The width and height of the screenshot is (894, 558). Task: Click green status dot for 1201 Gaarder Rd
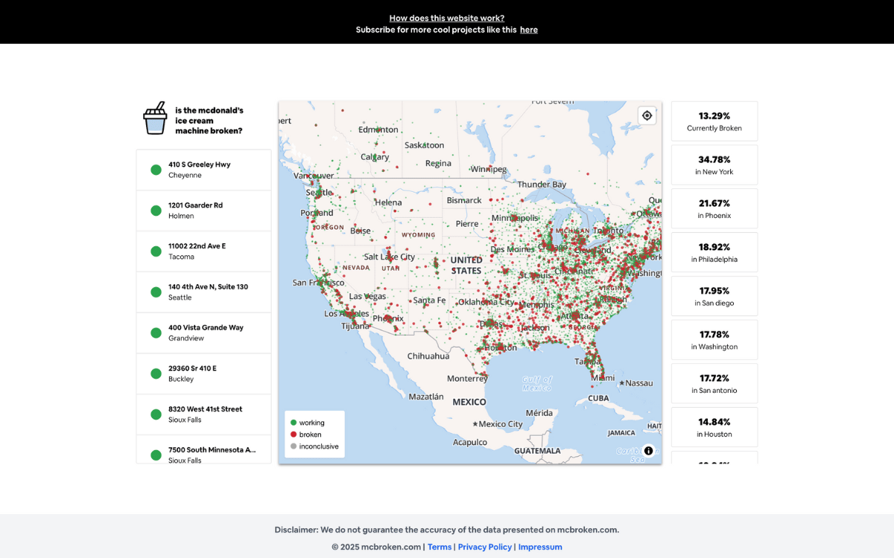[x=156, y=211]
